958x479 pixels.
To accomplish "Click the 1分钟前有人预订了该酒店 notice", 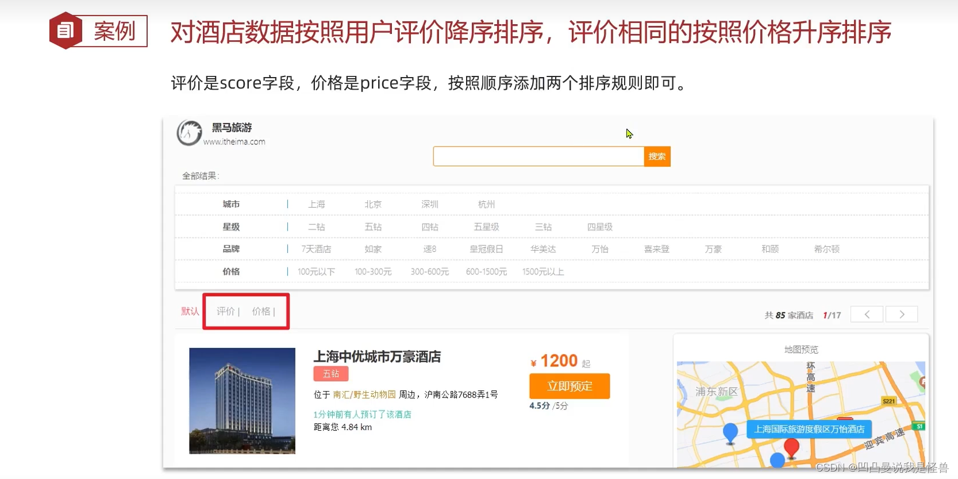I will click(x=362, y=415).
